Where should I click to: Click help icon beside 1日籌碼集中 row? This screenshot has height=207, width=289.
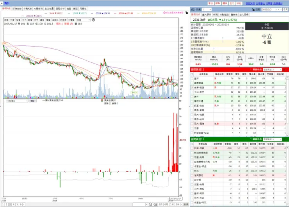223,38
